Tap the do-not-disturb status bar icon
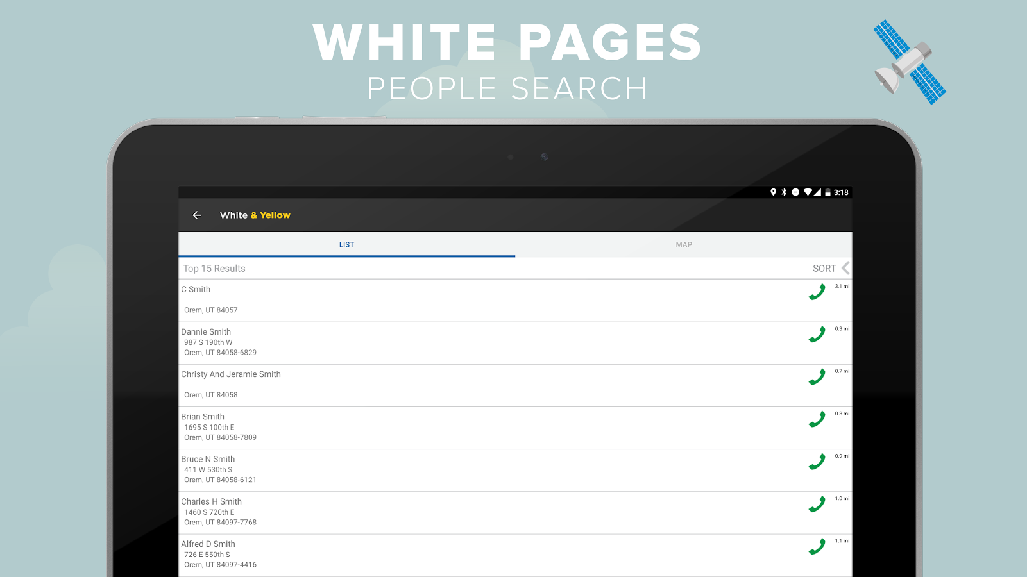Image resolution: width=1027 pixels, height=577 pixels. (x=795, y=192)
